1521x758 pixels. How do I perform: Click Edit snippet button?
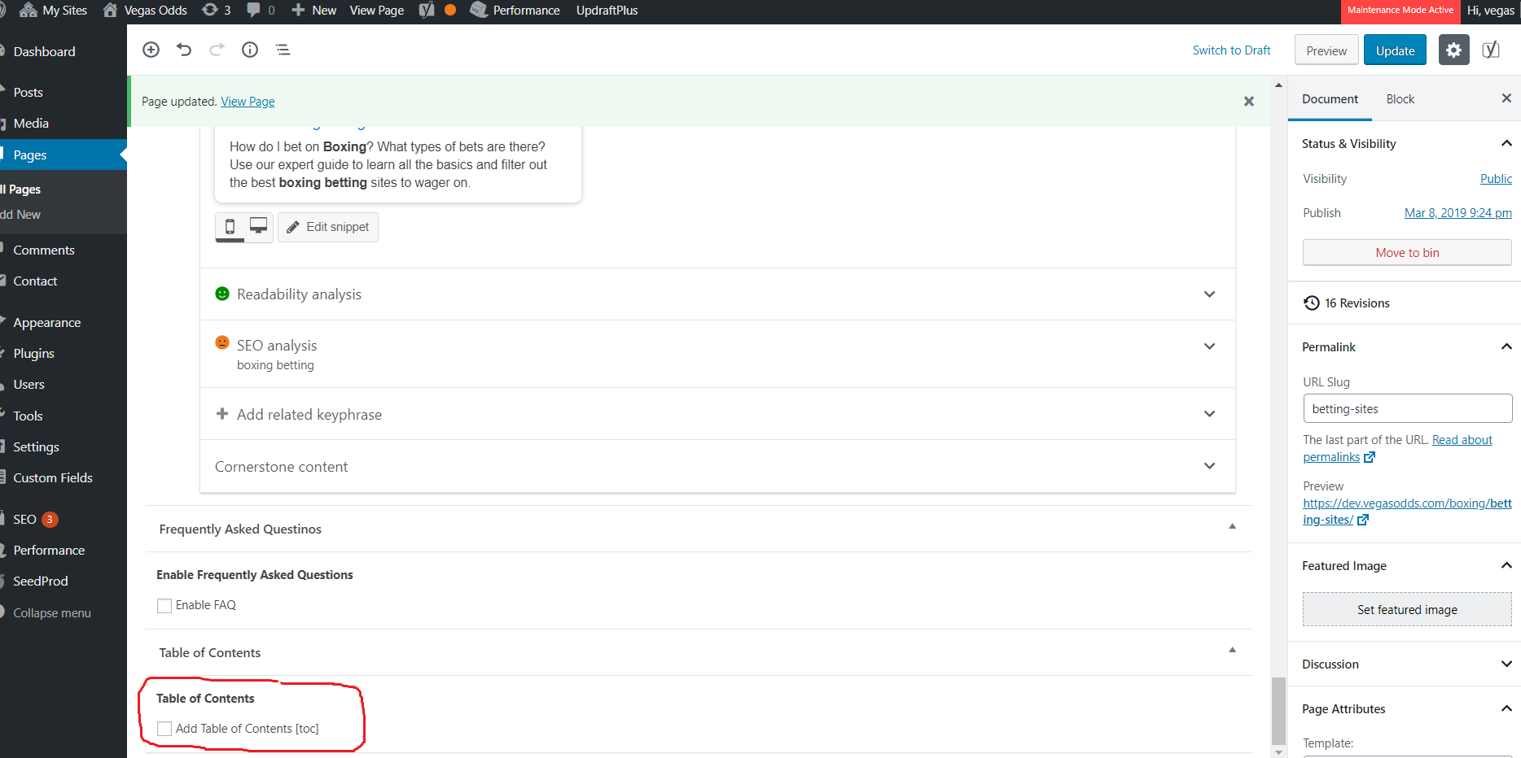pyautogui.click(x=328, y=227)
